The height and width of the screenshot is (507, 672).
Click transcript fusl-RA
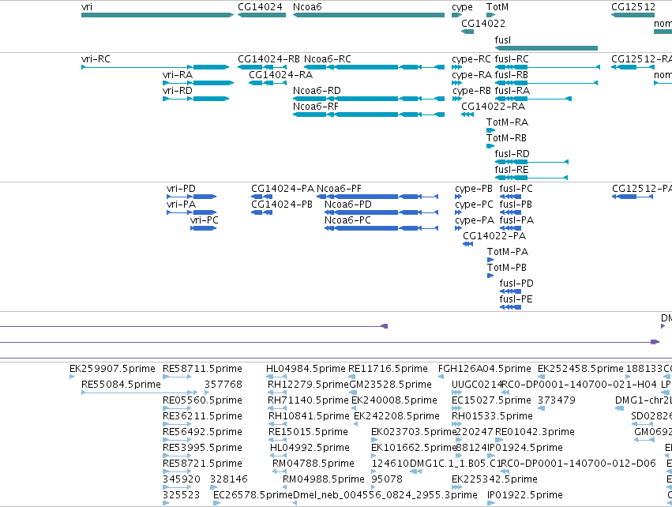pyautogui.click(x=533, y=99)
